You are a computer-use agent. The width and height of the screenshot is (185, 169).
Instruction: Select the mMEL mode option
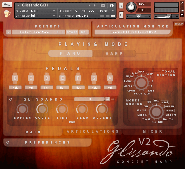pyautogui.click(x=170, y=111)
